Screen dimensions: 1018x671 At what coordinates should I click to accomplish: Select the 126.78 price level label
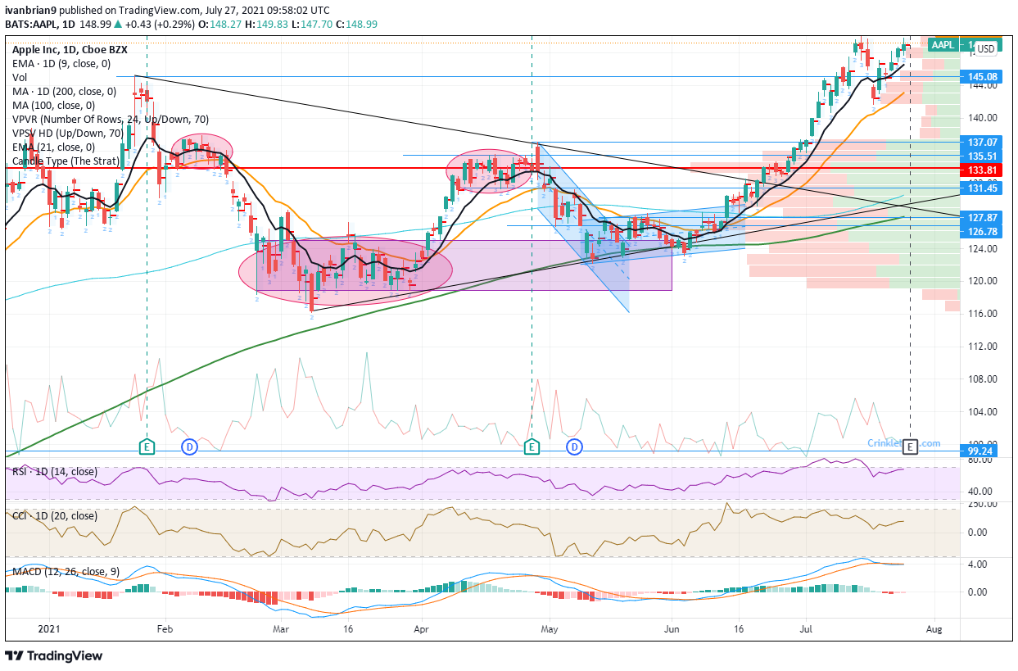tap(981, 232)
